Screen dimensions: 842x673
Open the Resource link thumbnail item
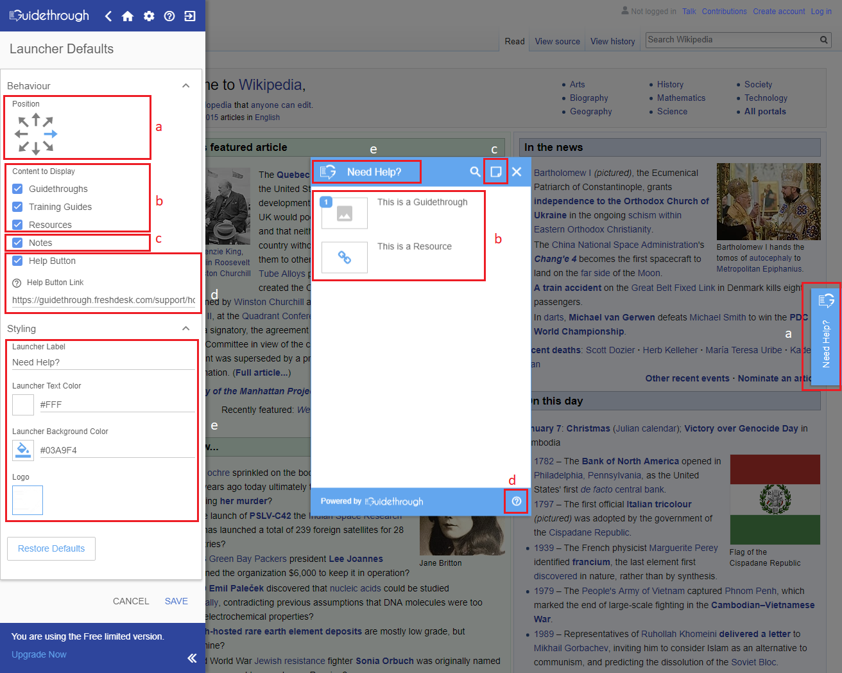pos(345,258)
